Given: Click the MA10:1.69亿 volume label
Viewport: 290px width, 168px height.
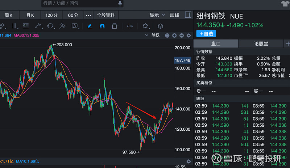Looking at the screenshot, I should pos(28,161).
